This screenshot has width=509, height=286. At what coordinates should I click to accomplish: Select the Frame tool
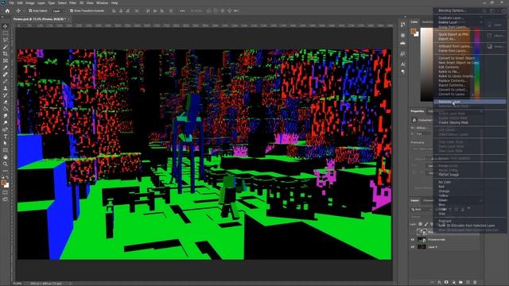click(x=6, y=60)
